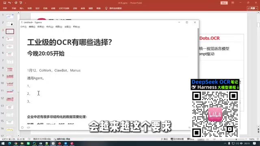The width and height of the screenshot is (260, 146).
Task: Select slide 8 thumbnail
Action: 10,69
